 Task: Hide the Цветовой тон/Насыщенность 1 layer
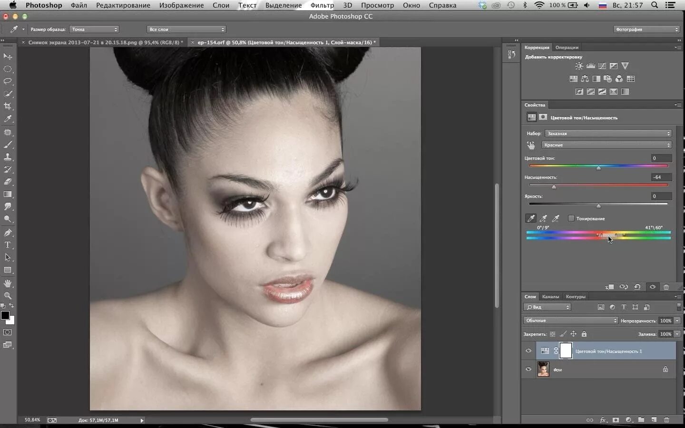click(x=528, y=351)
